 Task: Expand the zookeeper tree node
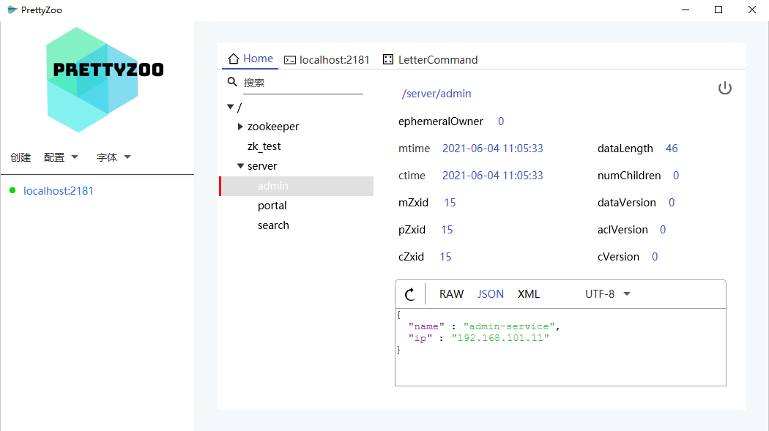[240, 127]
